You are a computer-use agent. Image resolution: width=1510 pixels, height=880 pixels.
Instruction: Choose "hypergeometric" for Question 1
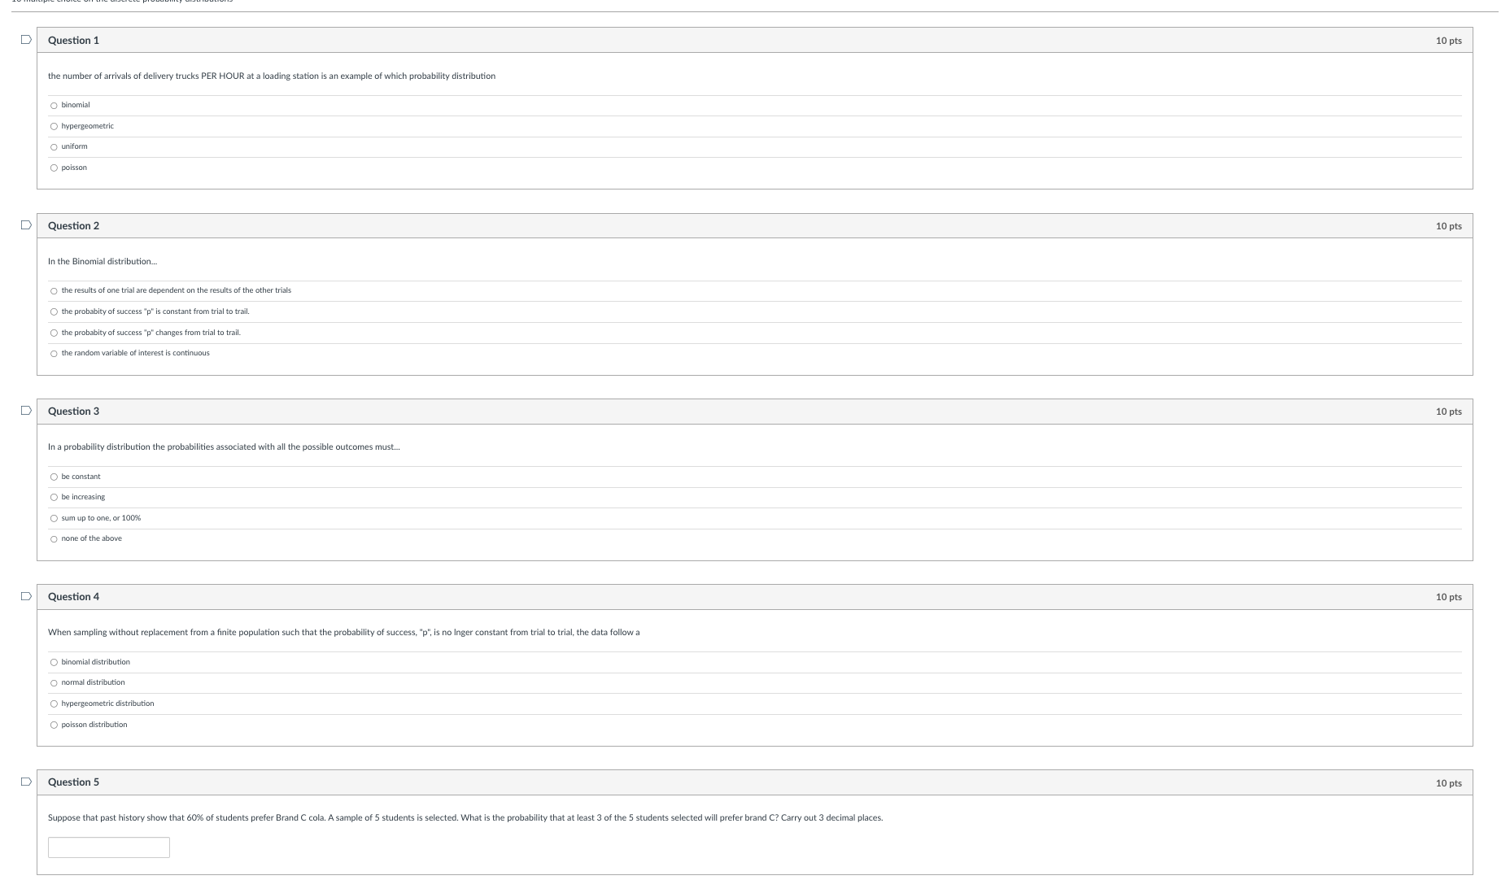54,126
